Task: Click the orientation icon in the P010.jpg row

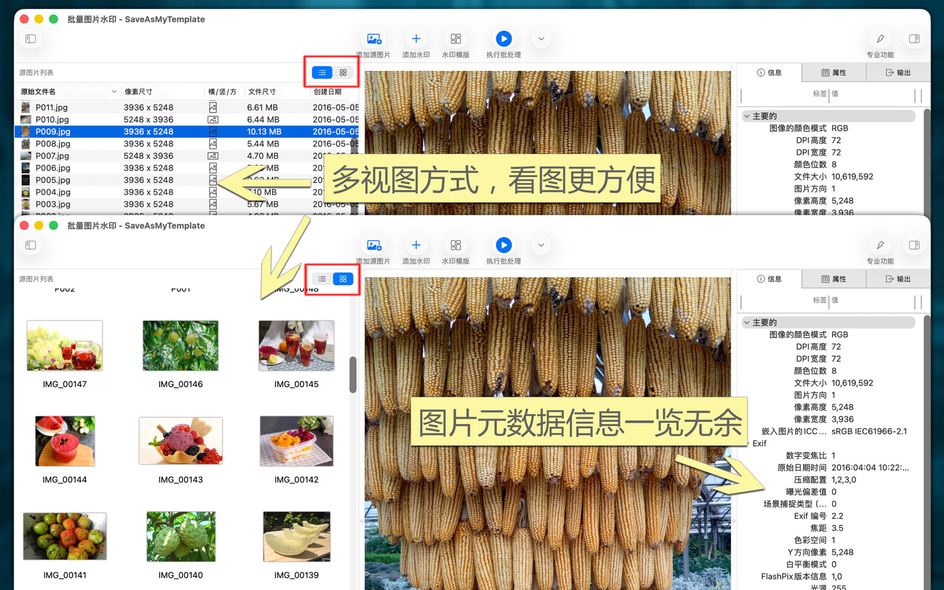Action: click(x=213, y=120)
